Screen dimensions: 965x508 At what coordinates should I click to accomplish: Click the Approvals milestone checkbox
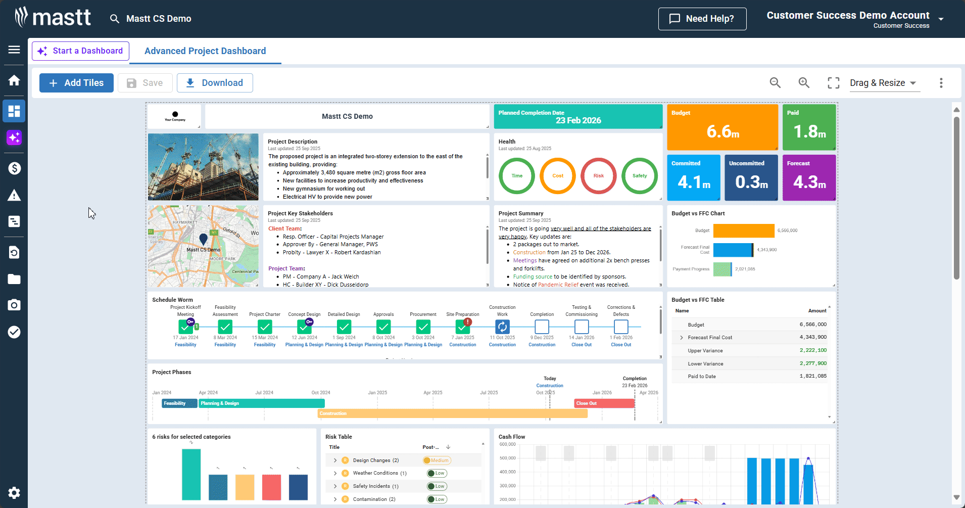[x=383, y=327]
